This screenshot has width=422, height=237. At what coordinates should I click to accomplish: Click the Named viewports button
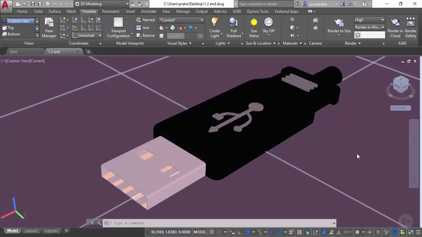click(x=145, y=20)
